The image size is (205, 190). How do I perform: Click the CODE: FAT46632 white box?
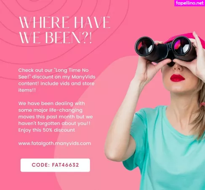(55, 165)
